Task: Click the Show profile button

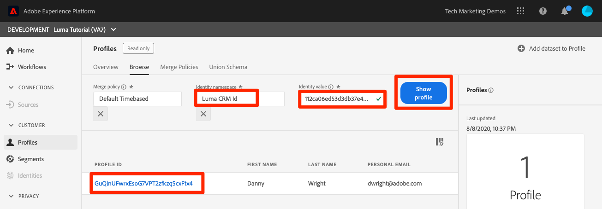Action: (x=423, y=93)
